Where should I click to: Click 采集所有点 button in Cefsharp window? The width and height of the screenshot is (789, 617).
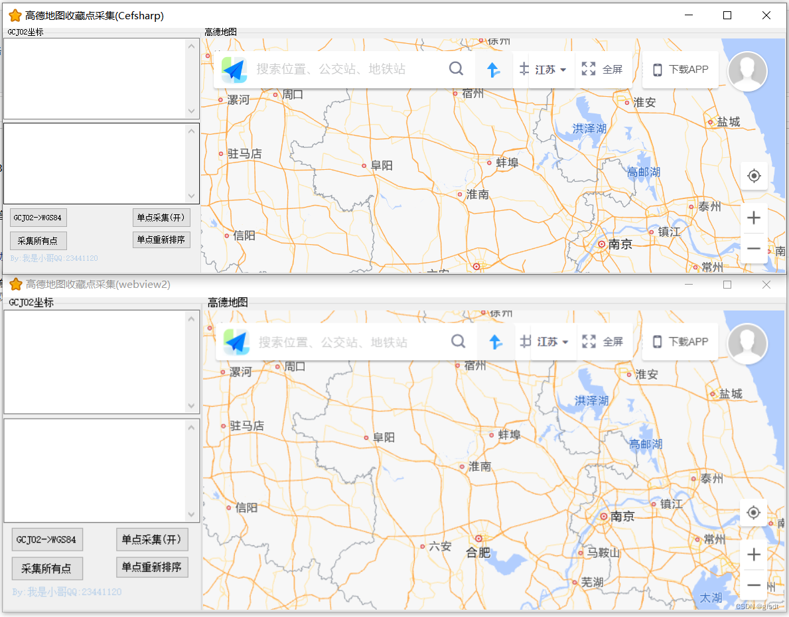pyautogui.click(x=38, y=241)
